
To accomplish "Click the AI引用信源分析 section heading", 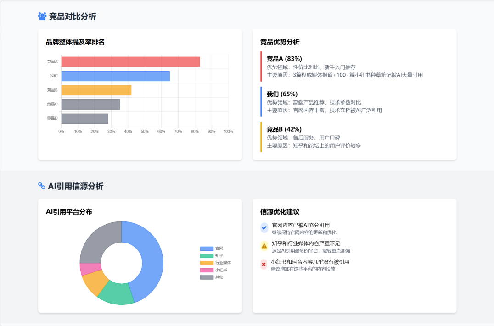I will pos(76,186).
